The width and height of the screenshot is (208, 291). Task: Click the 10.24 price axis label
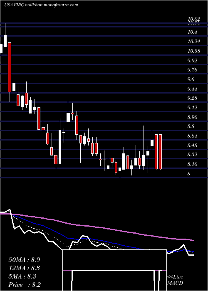click(194, 42)
